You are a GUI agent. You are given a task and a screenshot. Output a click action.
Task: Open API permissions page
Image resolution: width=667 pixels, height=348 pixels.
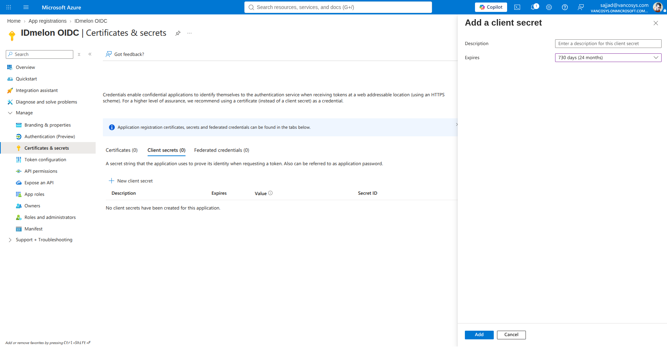pyautogui.click(x=41, y=171)
